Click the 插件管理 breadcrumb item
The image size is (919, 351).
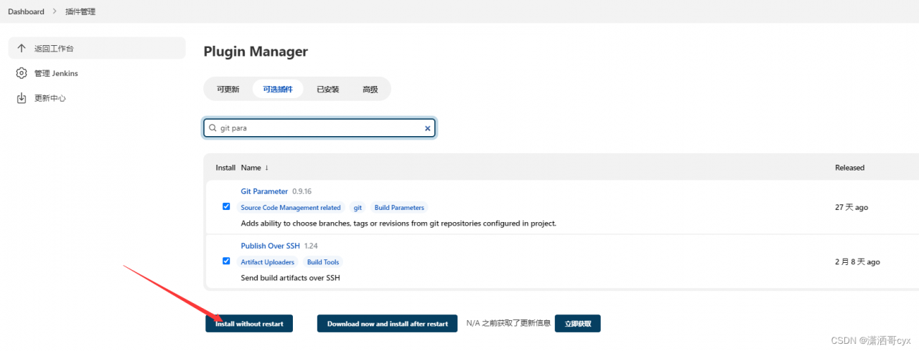(80, 11)
